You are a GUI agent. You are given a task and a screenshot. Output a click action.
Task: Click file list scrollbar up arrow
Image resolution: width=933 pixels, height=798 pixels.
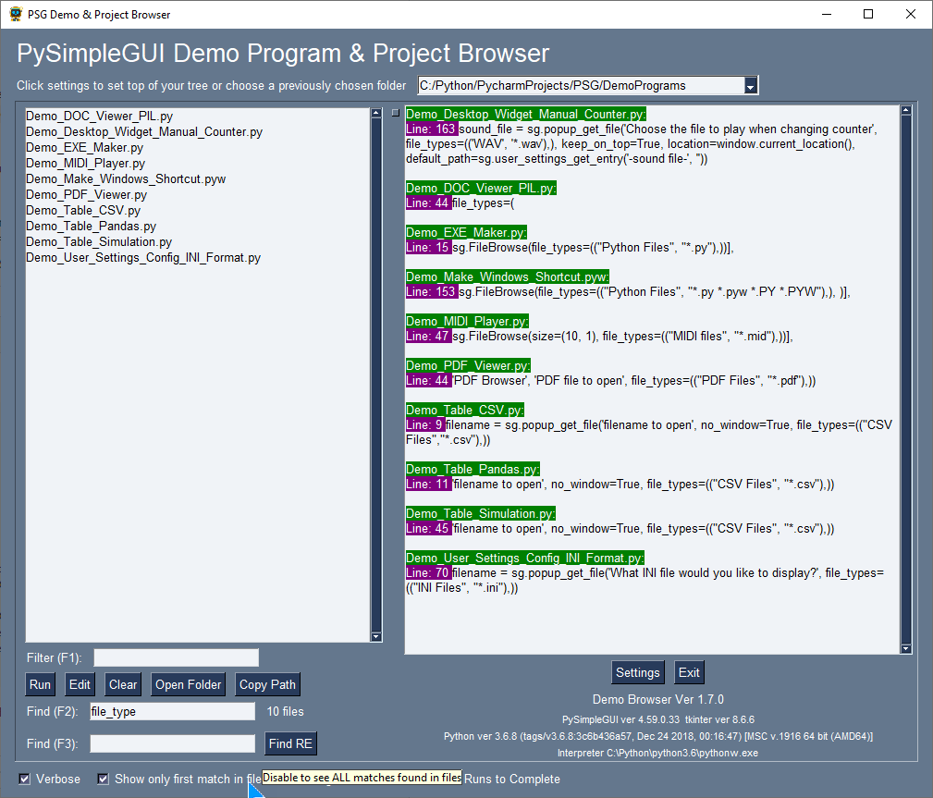pos(376,113)
